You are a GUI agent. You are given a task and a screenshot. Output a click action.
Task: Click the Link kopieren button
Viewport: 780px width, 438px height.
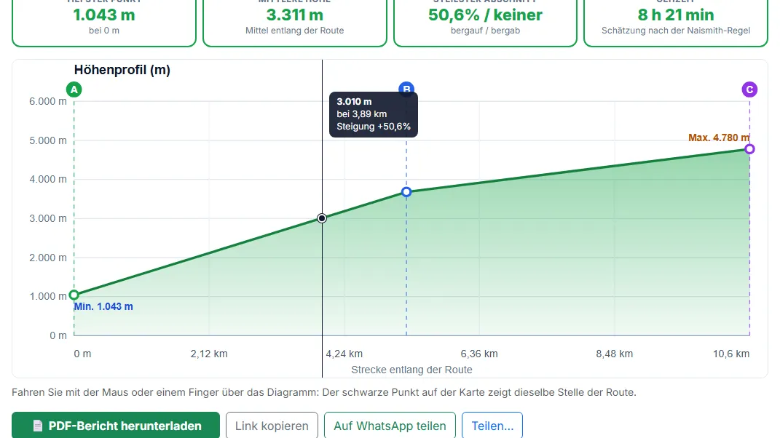(272, 426)
